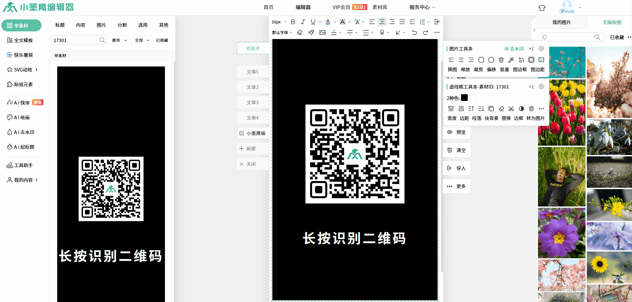632x302 pixels.
Task: Click the circle image shape icon
Action: pos(491,60)
